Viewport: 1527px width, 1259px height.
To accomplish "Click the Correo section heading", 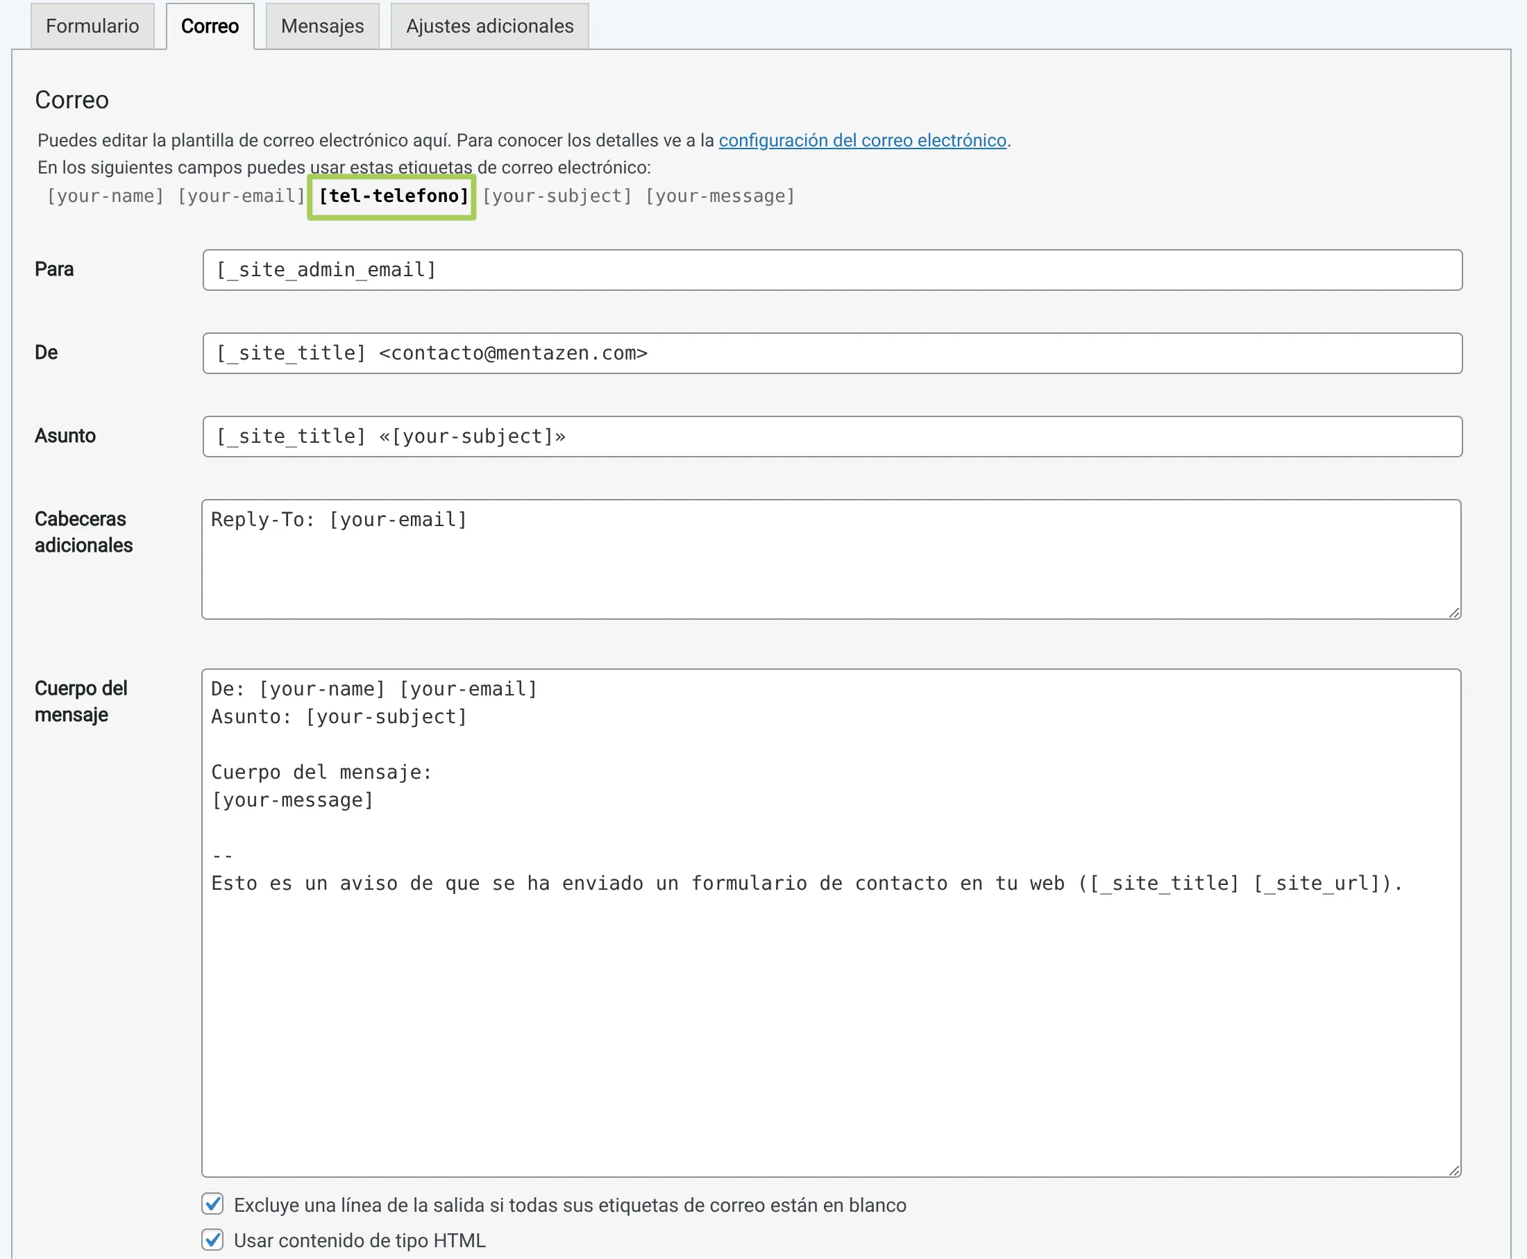I will pyautogui.click(x=71, y=100).
